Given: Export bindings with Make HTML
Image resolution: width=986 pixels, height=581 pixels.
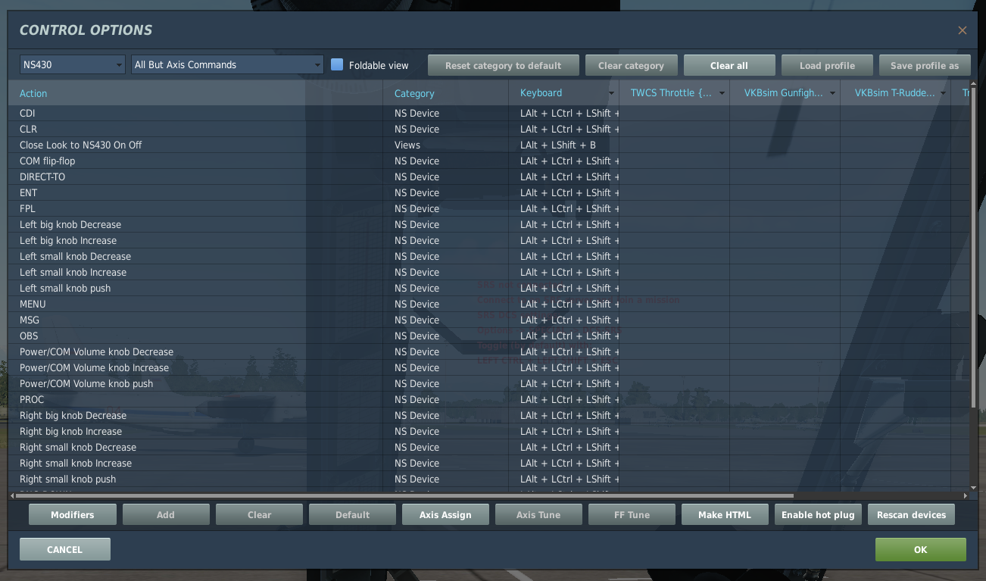Looking at the screenshot, I should 725,515.
